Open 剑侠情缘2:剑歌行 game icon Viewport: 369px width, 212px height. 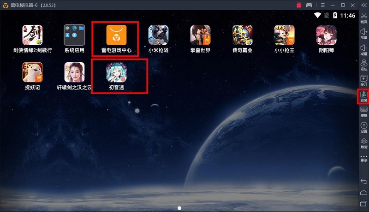[32, 35]
